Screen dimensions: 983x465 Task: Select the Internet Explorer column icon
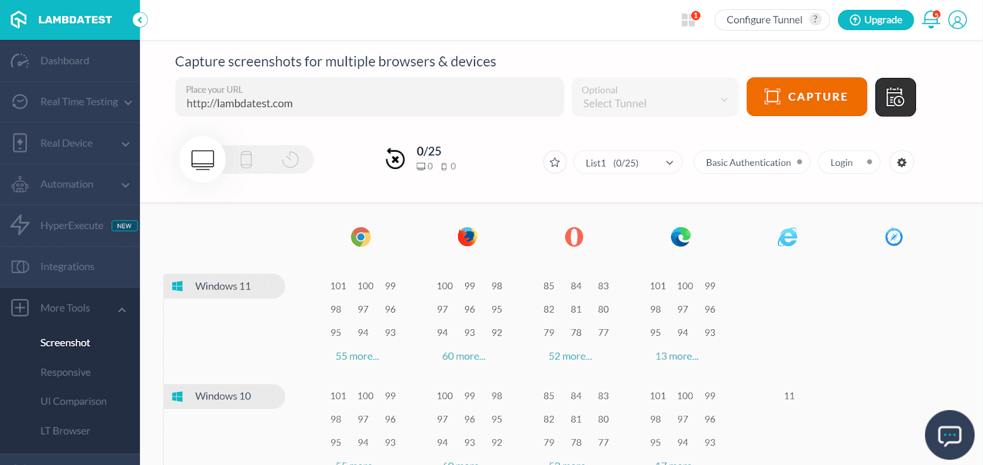click(787, 236)
